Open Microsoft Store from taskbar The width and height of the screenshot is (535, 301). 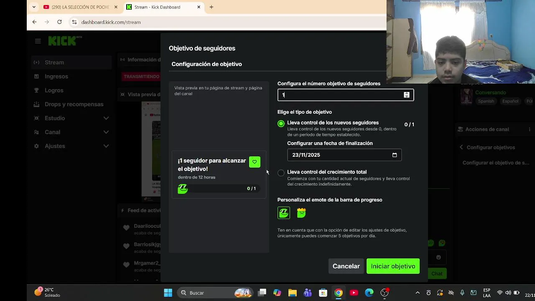coord(323,293)
